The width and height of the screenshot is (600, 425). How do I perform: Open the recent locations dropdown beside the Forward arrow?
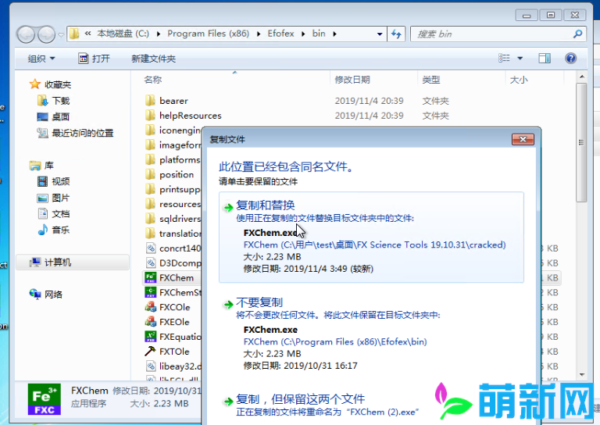61,35
